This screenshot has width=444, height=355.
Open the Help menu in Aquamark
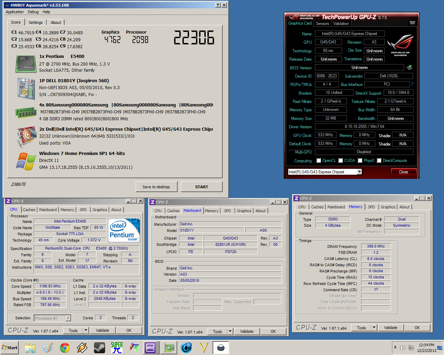[46, 12]
